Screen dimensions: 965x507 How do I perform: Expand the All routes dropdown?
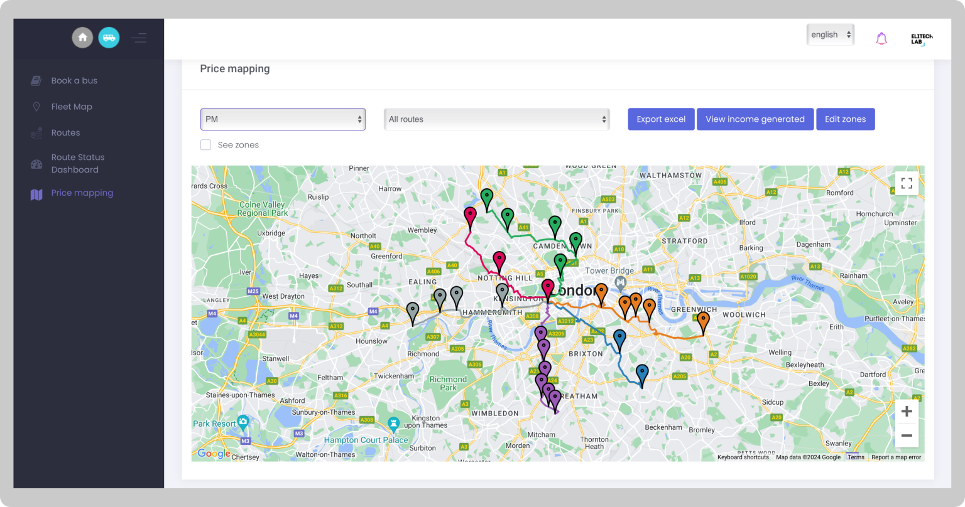click(496, 119)
